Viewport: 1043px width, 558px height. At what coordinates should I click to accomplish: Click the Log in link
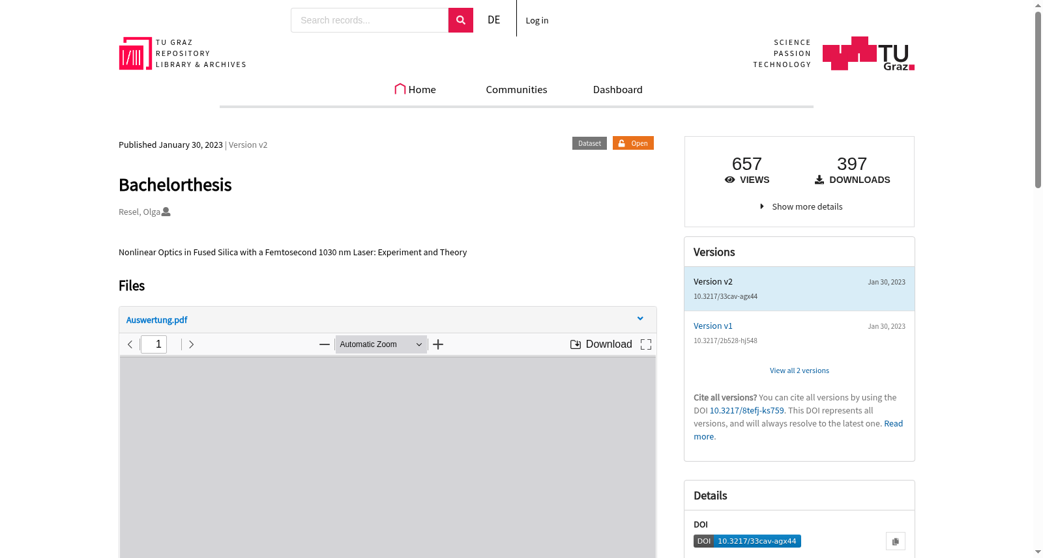tap(537, 20)
